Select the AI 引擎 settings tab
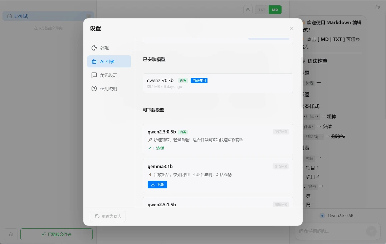The image size is (386, 244). tap(109, 61)
